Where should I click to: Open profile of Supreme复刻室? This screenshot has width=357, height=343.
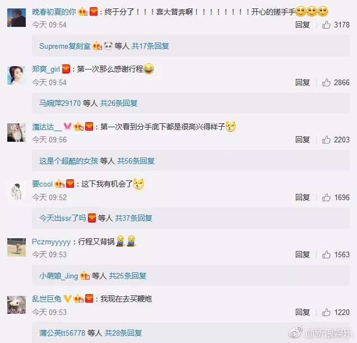point(65,46)
